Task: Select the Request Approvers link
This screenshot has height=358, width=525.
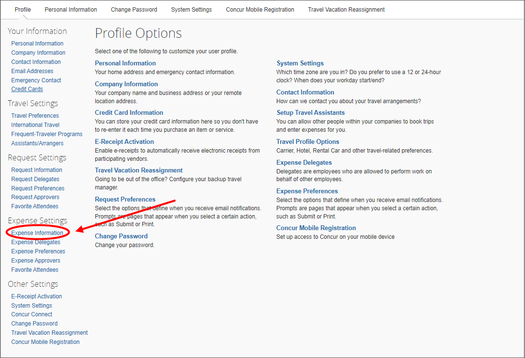Action: click(35, 197)
